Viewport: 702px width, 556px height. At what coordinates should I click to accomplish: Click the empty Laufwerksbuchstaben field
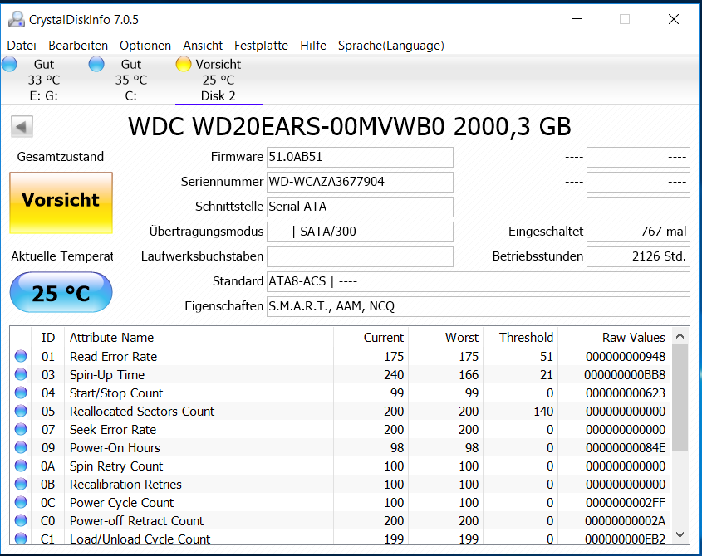360,256
